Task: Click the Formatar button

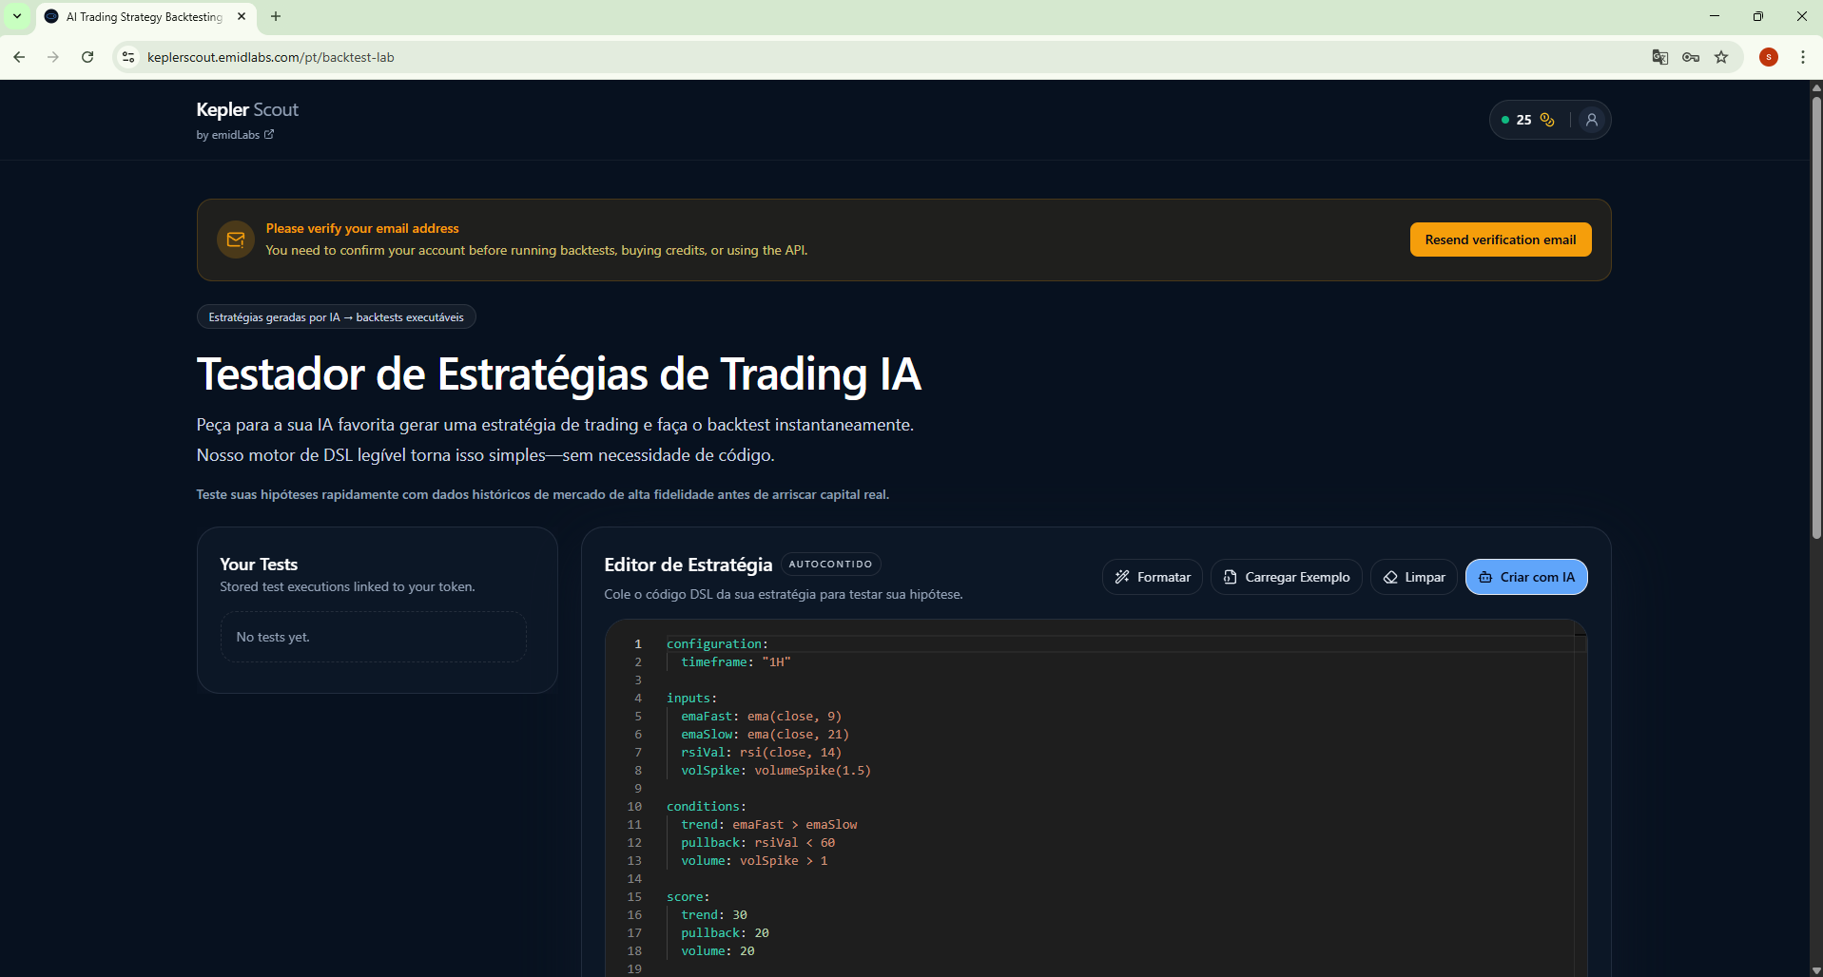Action: [1153, 577]
